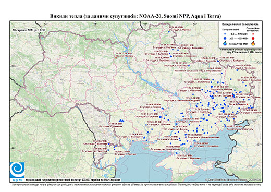Image resolution: width=271 pixels, height=192 pixels.
Task: Select the blue marker cluster in Moldova
Action: click(x=121, y=121)
